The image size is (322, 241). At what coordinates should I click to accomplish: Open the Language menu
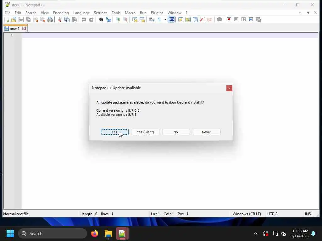pyautogui.click(x=81, y=13)
